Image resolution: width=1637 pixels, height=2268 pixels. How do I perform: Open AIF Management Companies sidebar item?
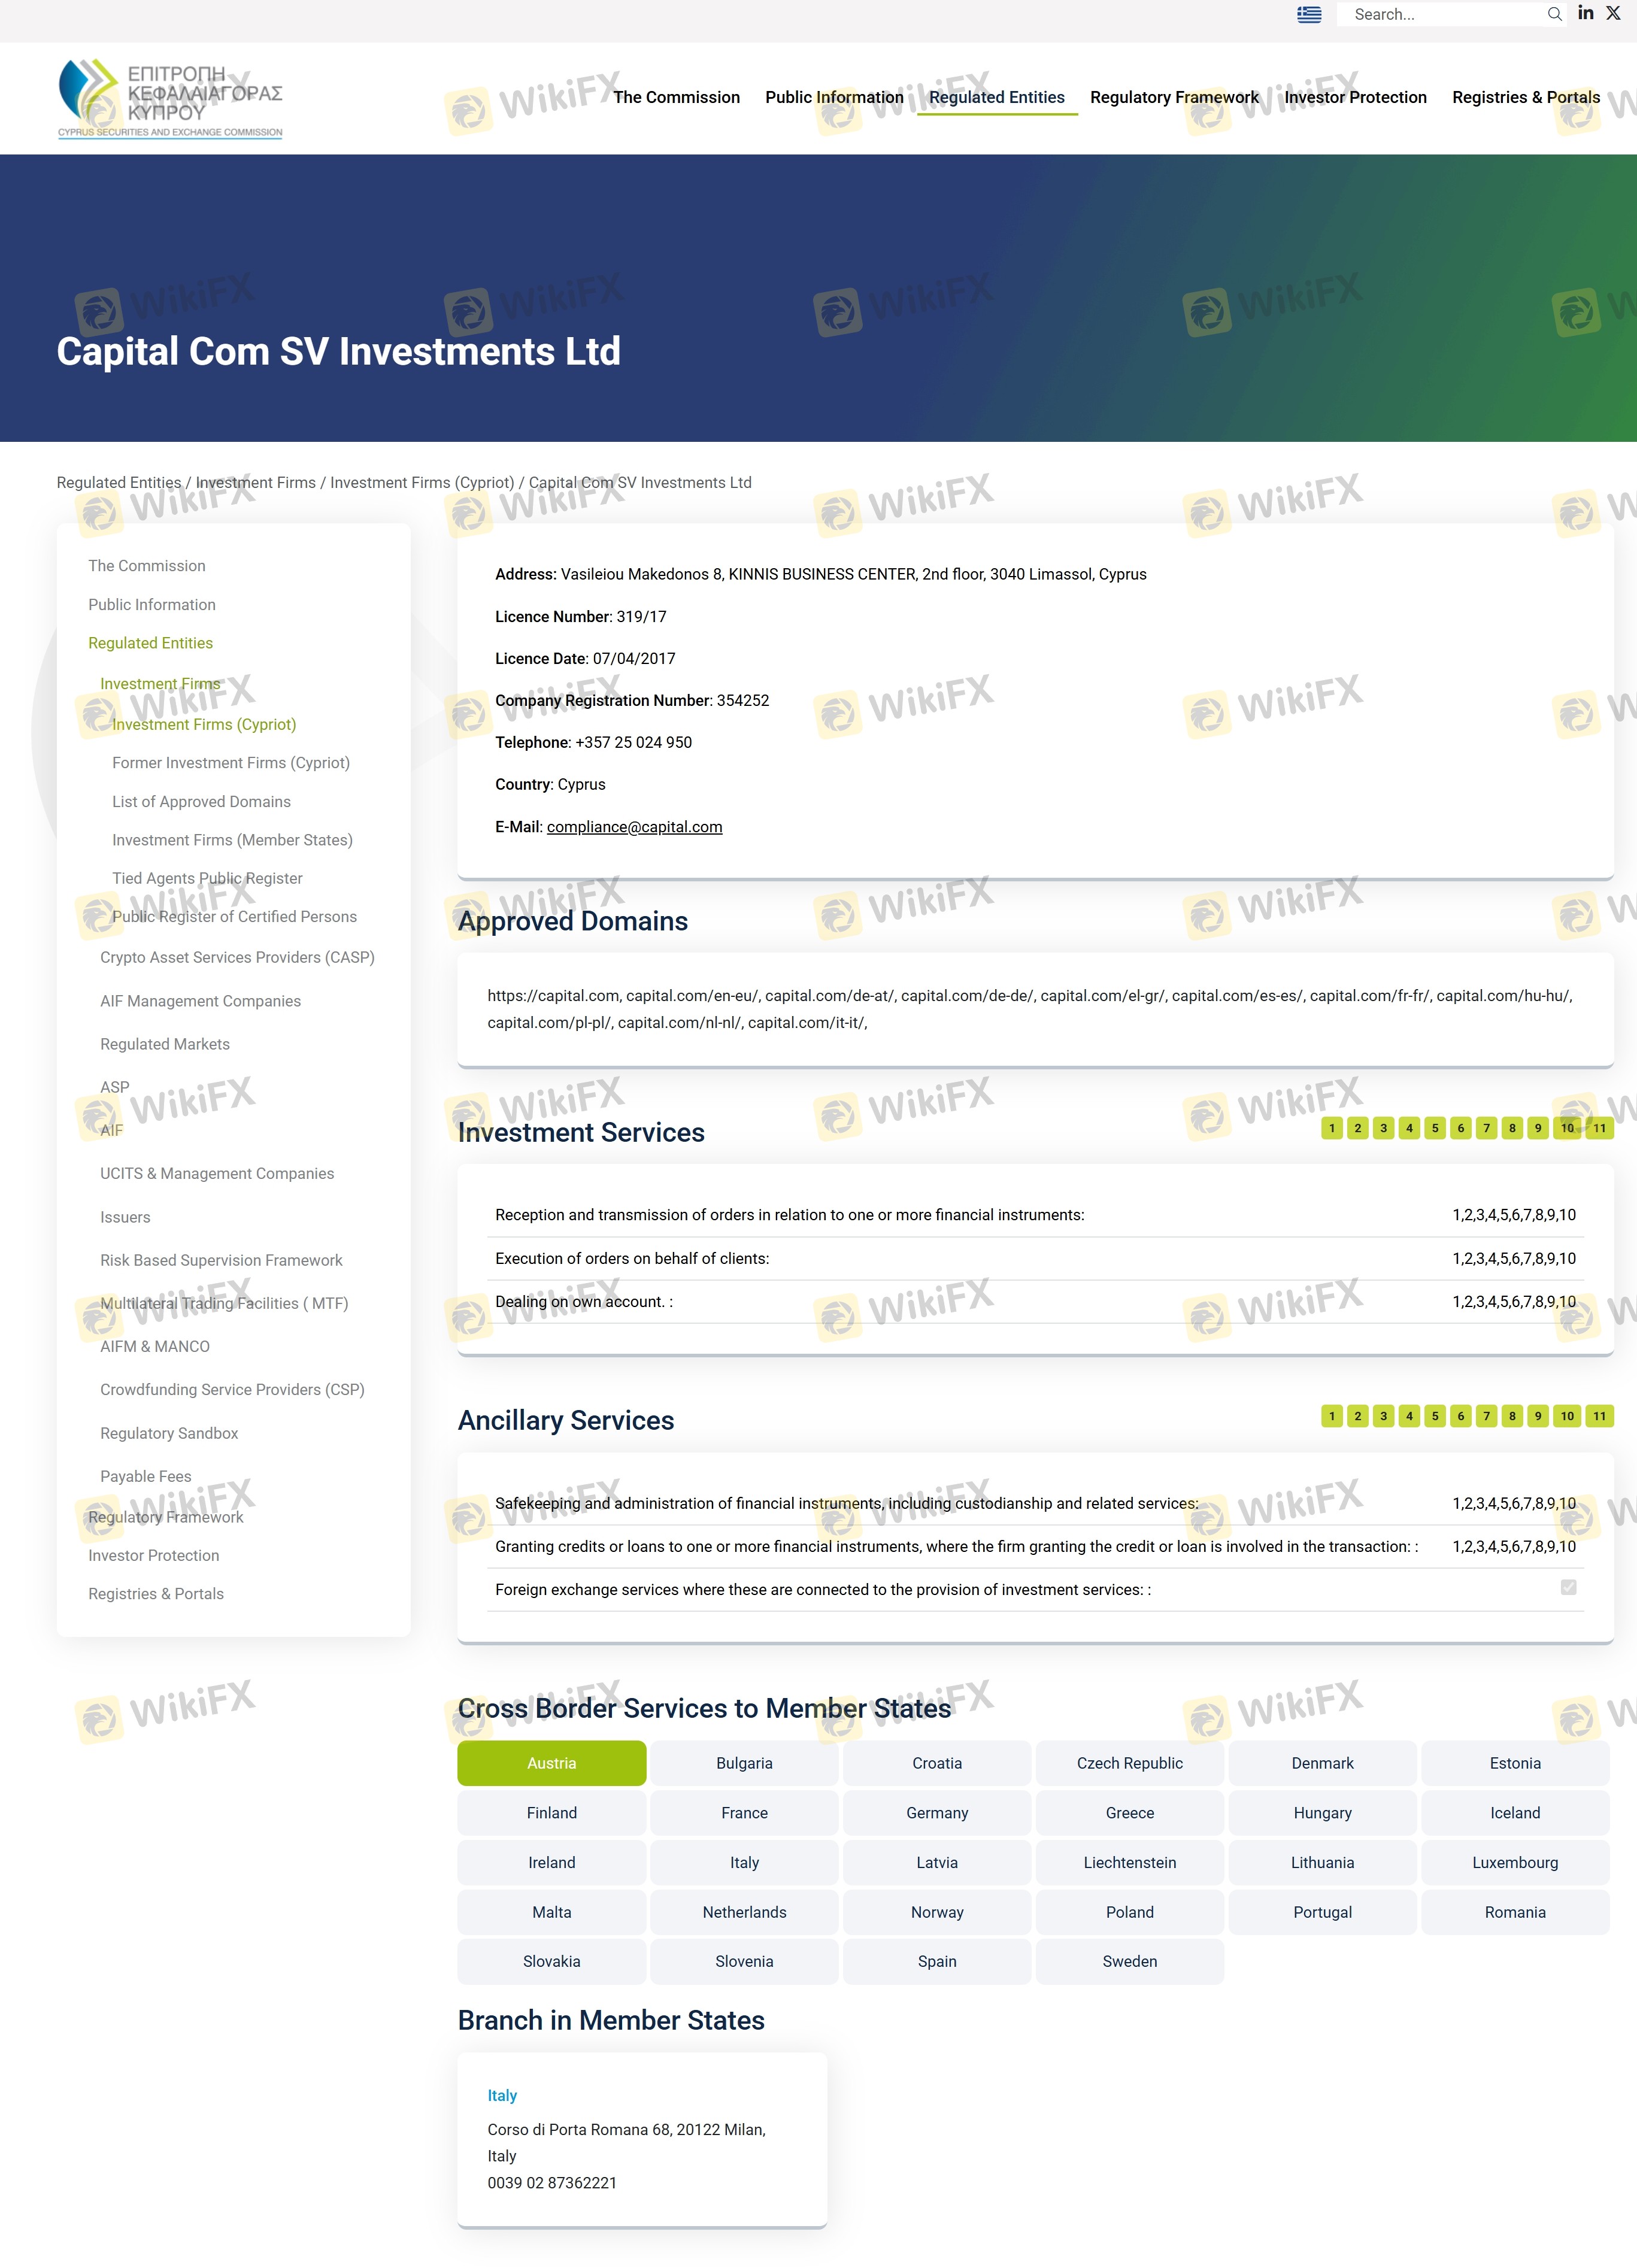pos(200,1001)
